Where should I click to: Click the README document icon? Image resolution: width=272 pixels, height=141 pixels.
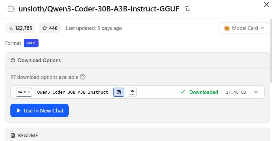click(13, 136)
